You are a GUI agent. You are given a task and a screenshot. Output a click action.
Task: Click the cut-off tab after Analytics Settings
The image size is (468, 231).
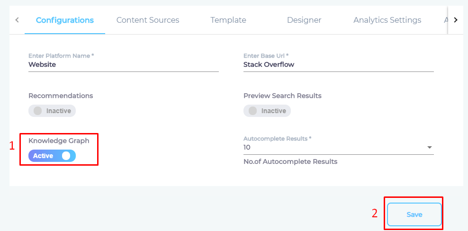(446, 20)
